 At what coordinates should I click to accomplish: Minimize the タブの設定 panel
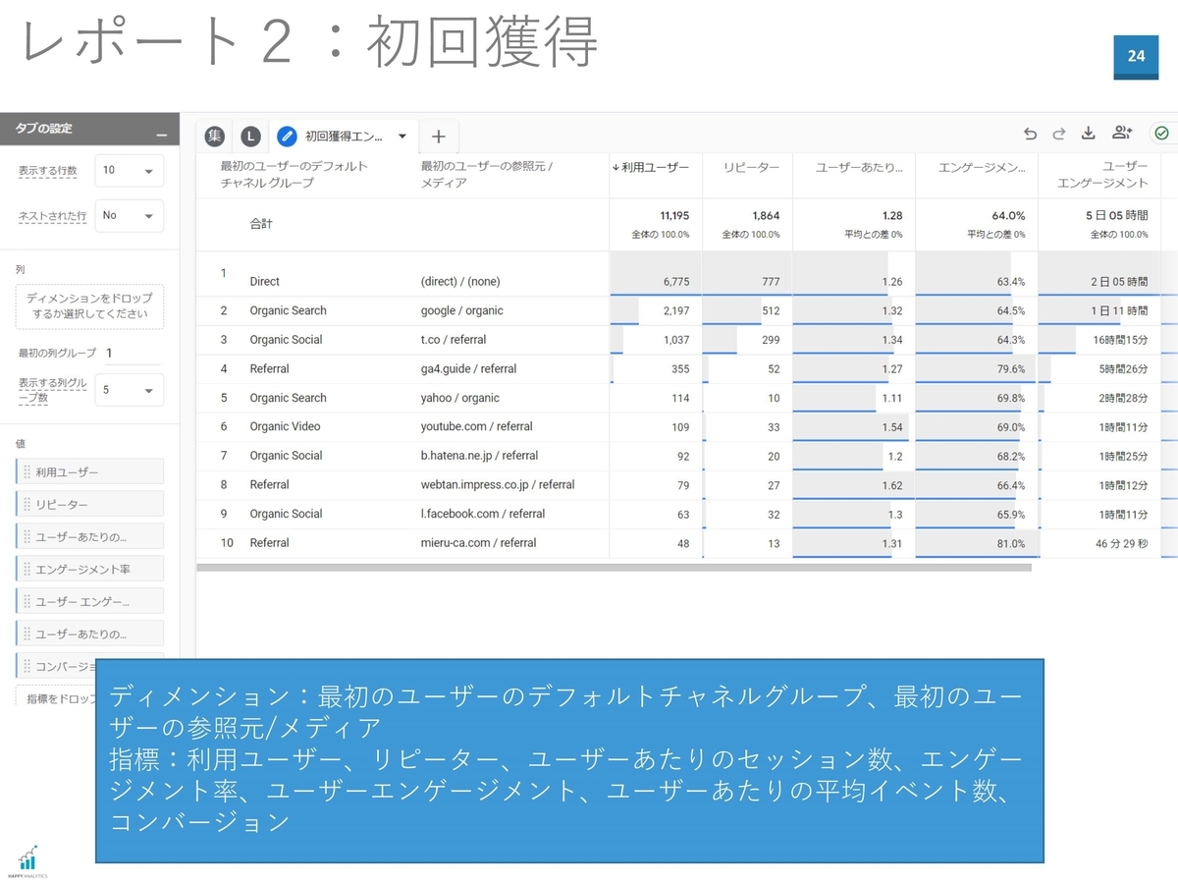[162, 135]
